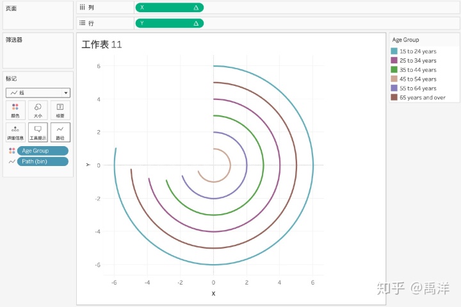Image resolution: width=461 pixels, height=307 pixels.
Task: Click the color icon beside Age Group pill
Action: [x=12, y=151]
